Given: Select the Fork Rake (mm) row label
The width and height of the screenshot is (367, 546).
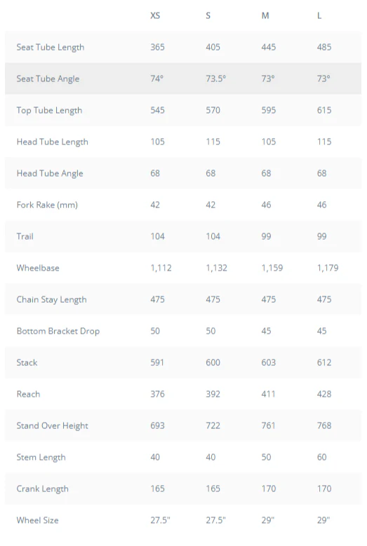Looking at the screenshot, I should click(x=47, y=205).
